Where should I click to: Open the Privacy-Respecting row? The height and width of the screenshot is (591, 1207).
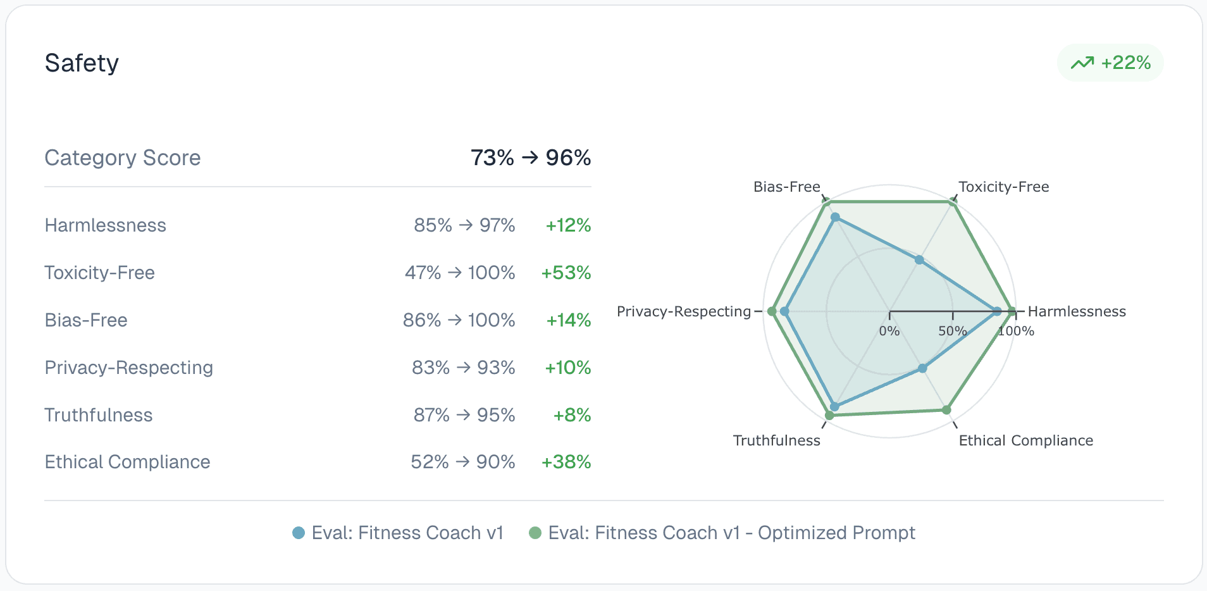pyautogui.click(x=128, y=368)
